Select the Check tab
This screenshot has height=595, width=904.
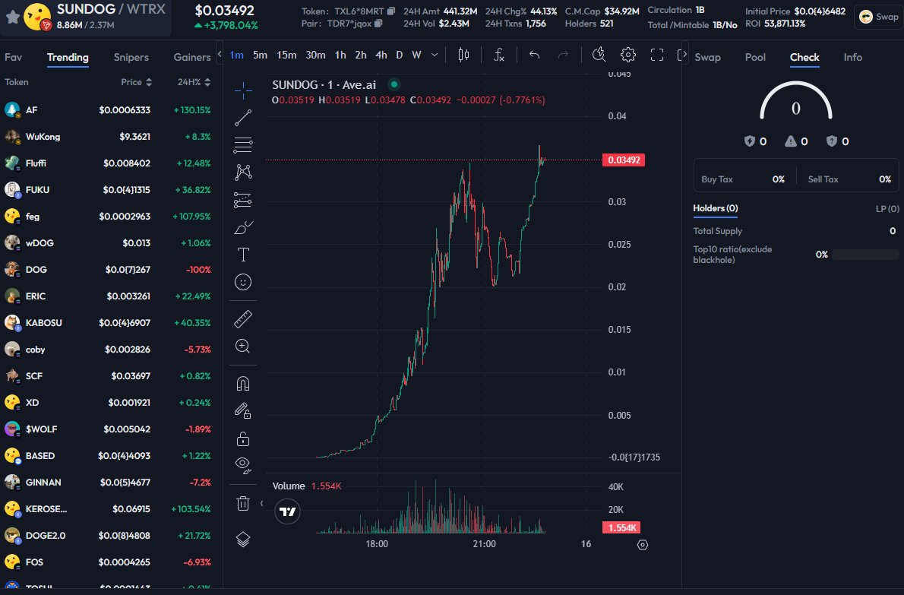click(x=804, y=57)
